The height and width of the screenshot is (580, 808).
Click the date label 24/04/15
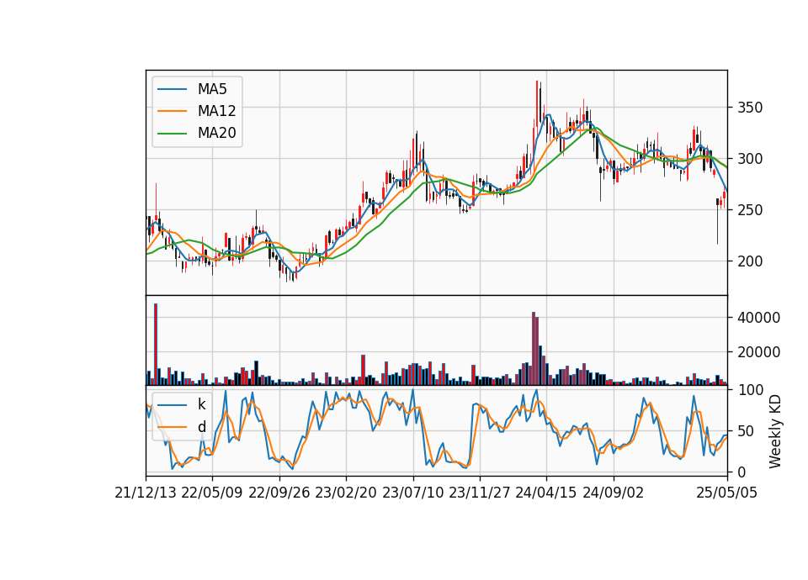(x=546, y=493)
